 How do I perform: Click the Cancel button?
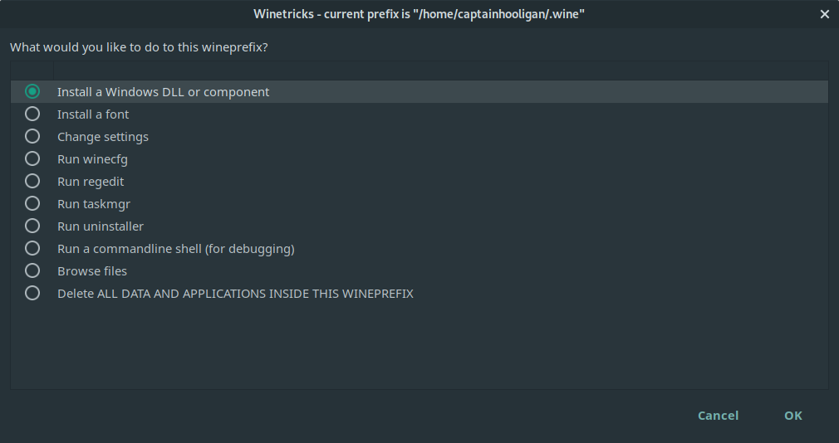click(718, 416)
